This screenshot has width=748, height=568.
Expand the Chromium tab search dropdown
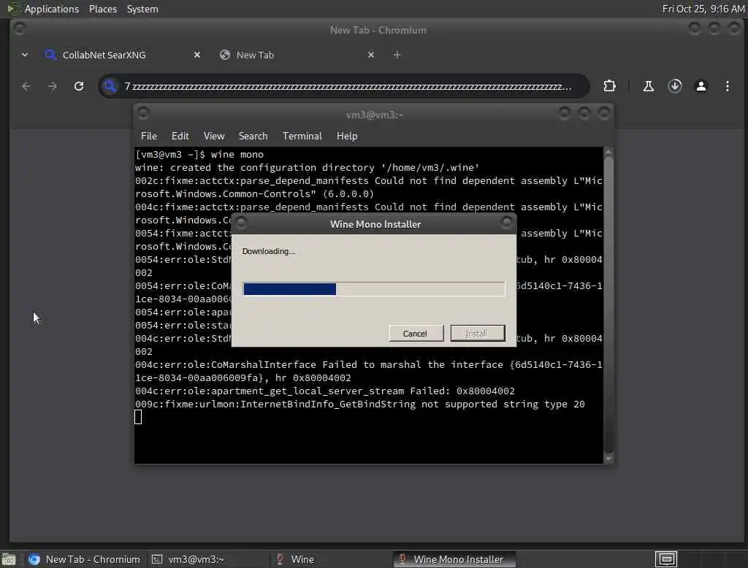point(25,55)
